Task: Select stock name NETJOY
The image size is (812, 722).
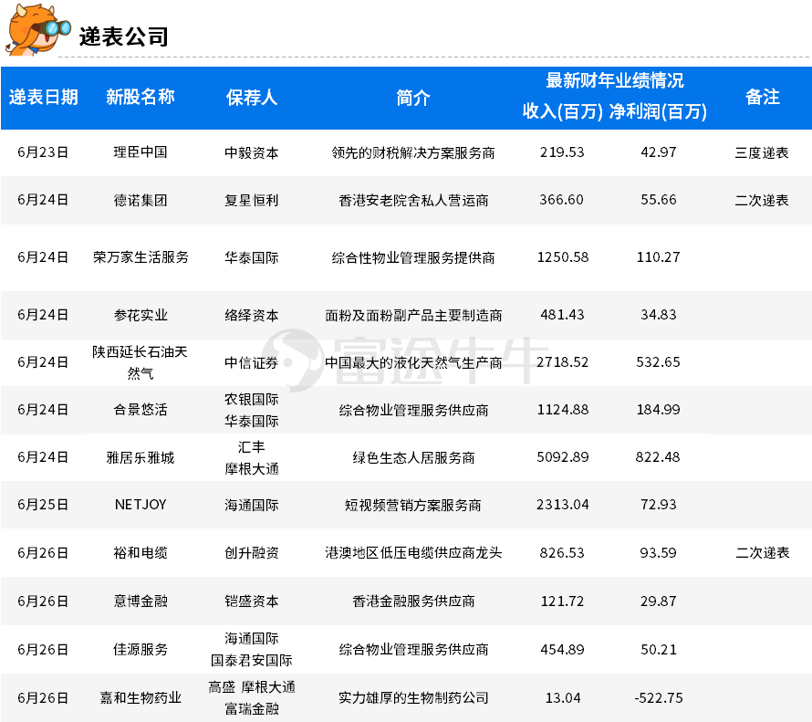Action: click(141, 505)
